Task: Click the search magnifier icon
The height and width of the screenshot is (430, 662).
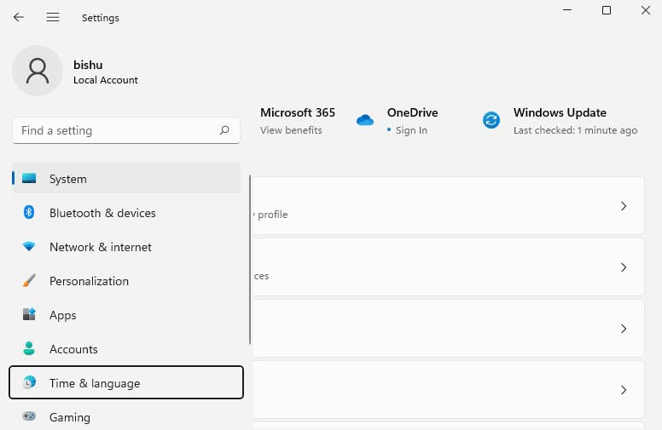Action: (224, 130)
